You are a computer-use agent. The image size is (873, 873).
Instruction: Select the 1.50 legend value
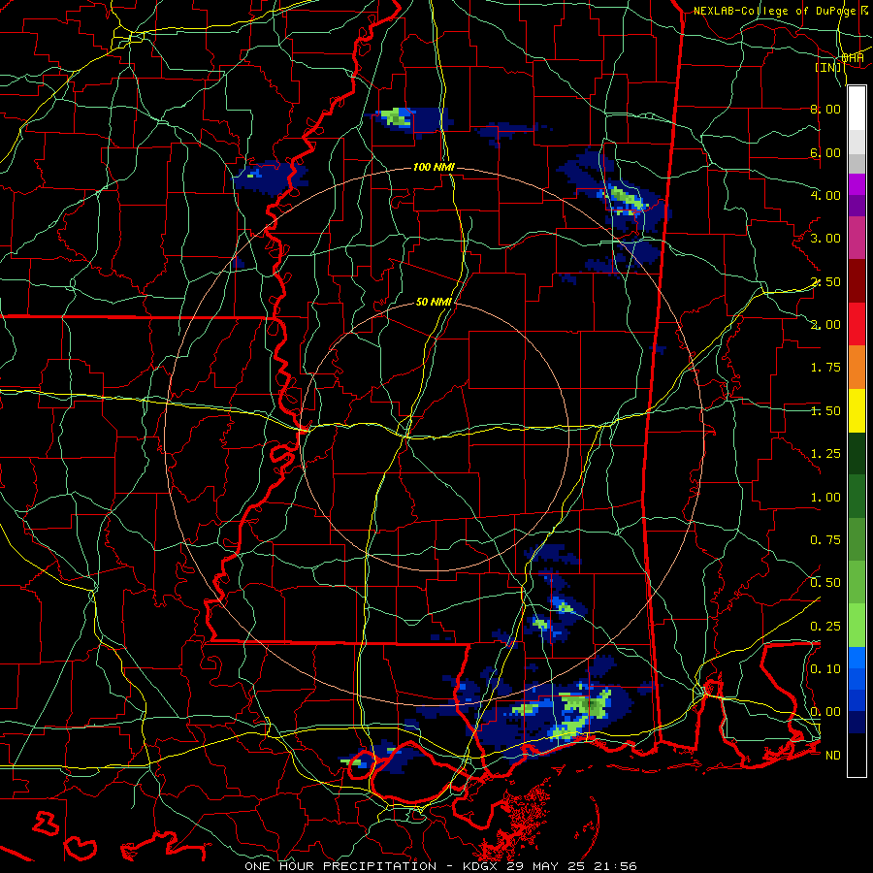[825, 411]
